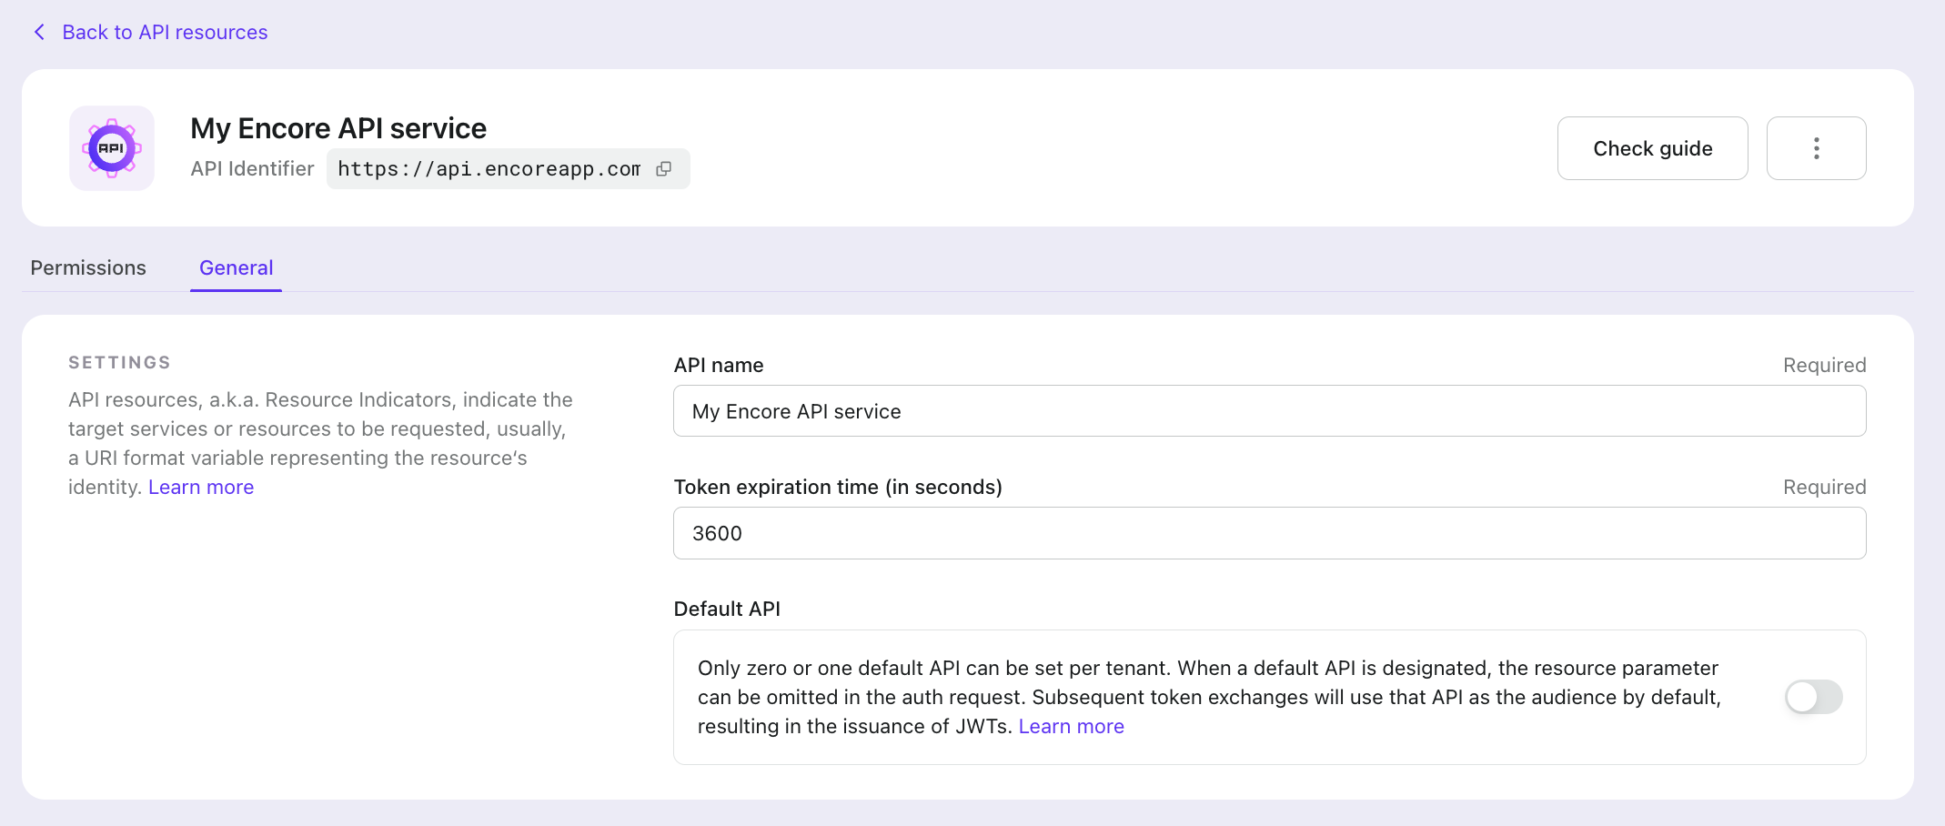The height and width of the screenshot is (826, 1945).
Task: Open Learn more link under Settings description
Action: click(201, 487)
